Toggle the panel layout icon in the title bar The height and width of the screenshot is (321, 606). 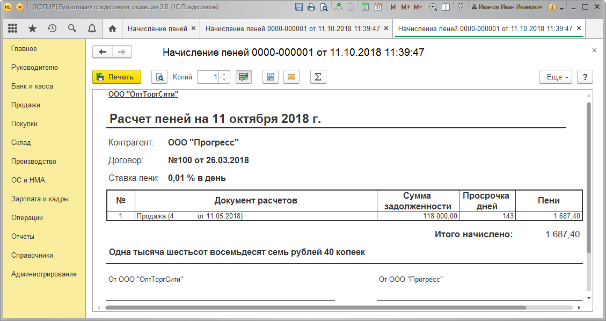[446, 7]
